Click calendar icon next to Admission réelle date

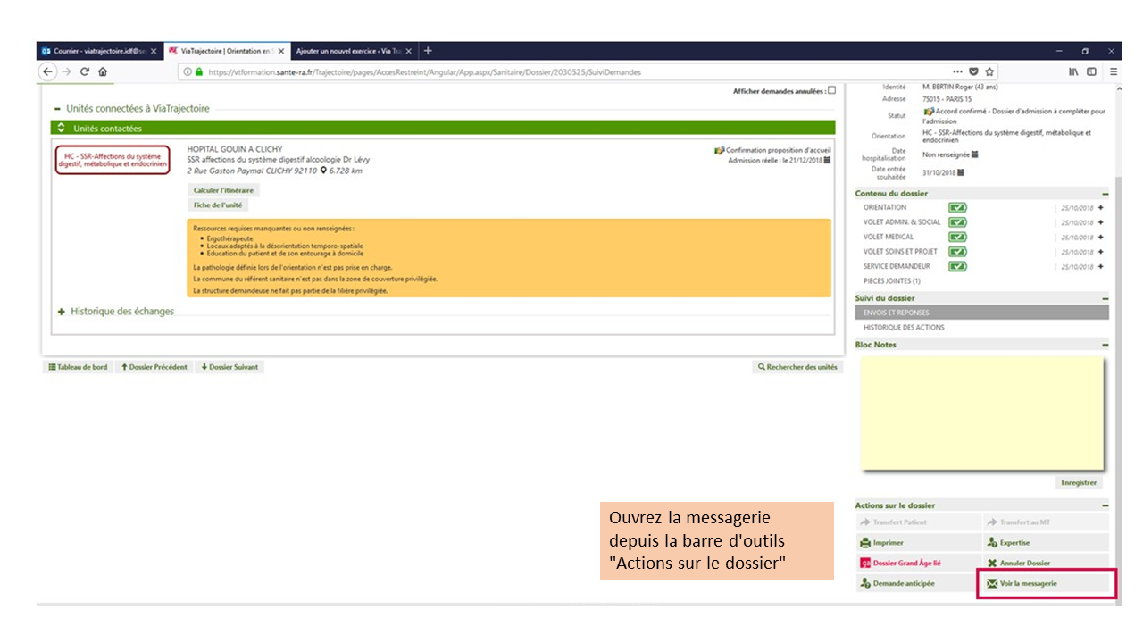[827, 160]
